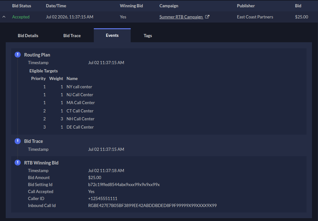Click the Bid Trace event timestamp value
Viewport: 318px width, 221px height.
point(106,149)
